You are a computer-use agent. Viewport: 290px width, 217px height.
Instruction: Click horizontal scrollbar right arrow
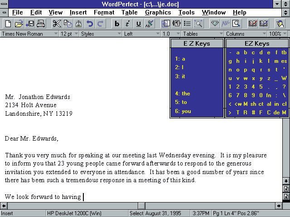[279, 206]
